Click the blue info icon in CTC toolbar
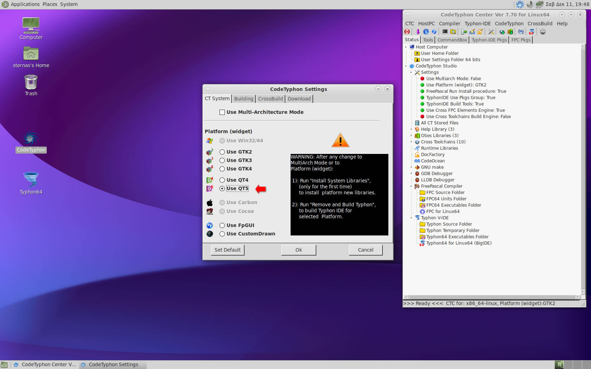The width and height of the screenshot is (591, 369). point(426,32)
